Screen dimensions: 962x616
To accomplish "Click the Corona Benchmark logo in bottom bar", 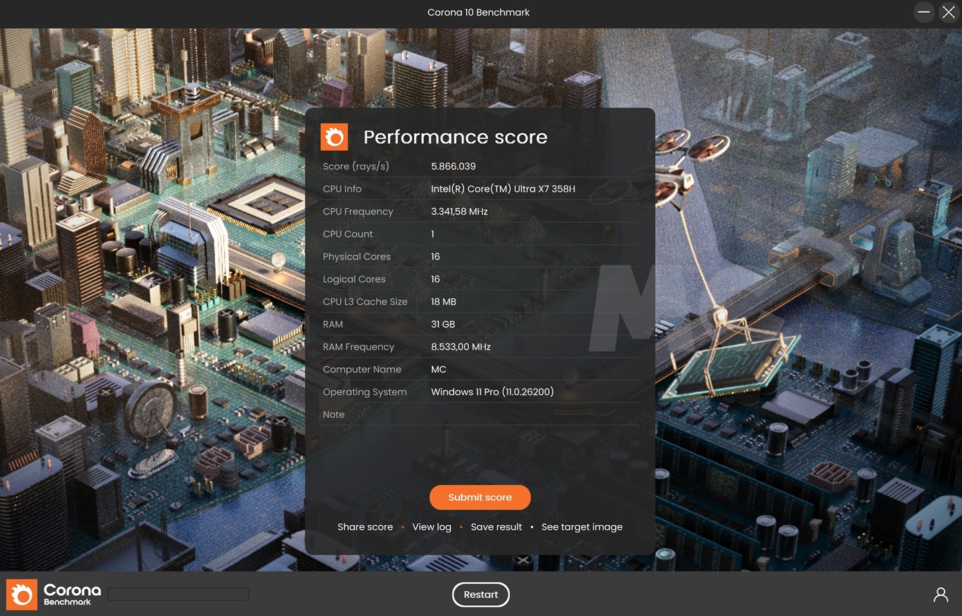I will click(x=54, y=594).
